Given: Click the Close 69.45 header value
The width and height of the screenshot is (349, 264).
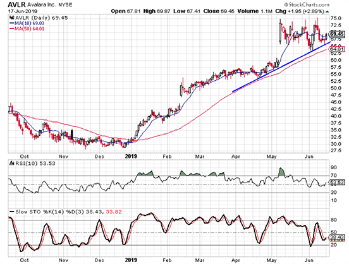Looking at the screenshot, I should click(x=219, y=11).
